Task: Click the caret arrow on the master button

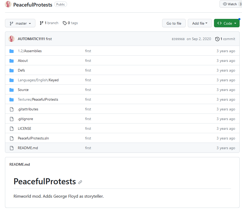Action: coord(30,24)
